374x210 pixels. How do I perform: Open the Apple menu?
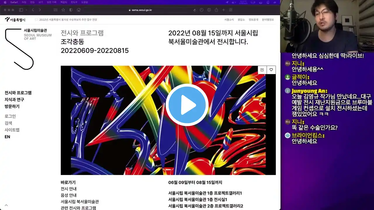[x=5, y=2]
